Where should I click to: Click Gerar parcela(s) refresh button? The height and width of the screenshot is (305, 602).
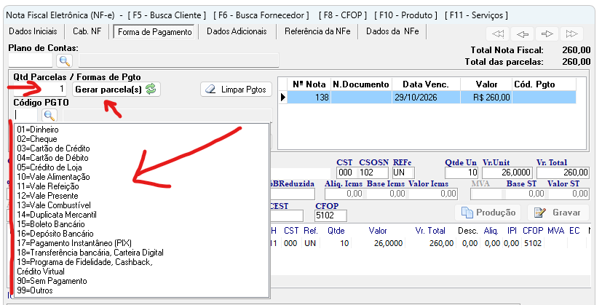coord(116,90)
